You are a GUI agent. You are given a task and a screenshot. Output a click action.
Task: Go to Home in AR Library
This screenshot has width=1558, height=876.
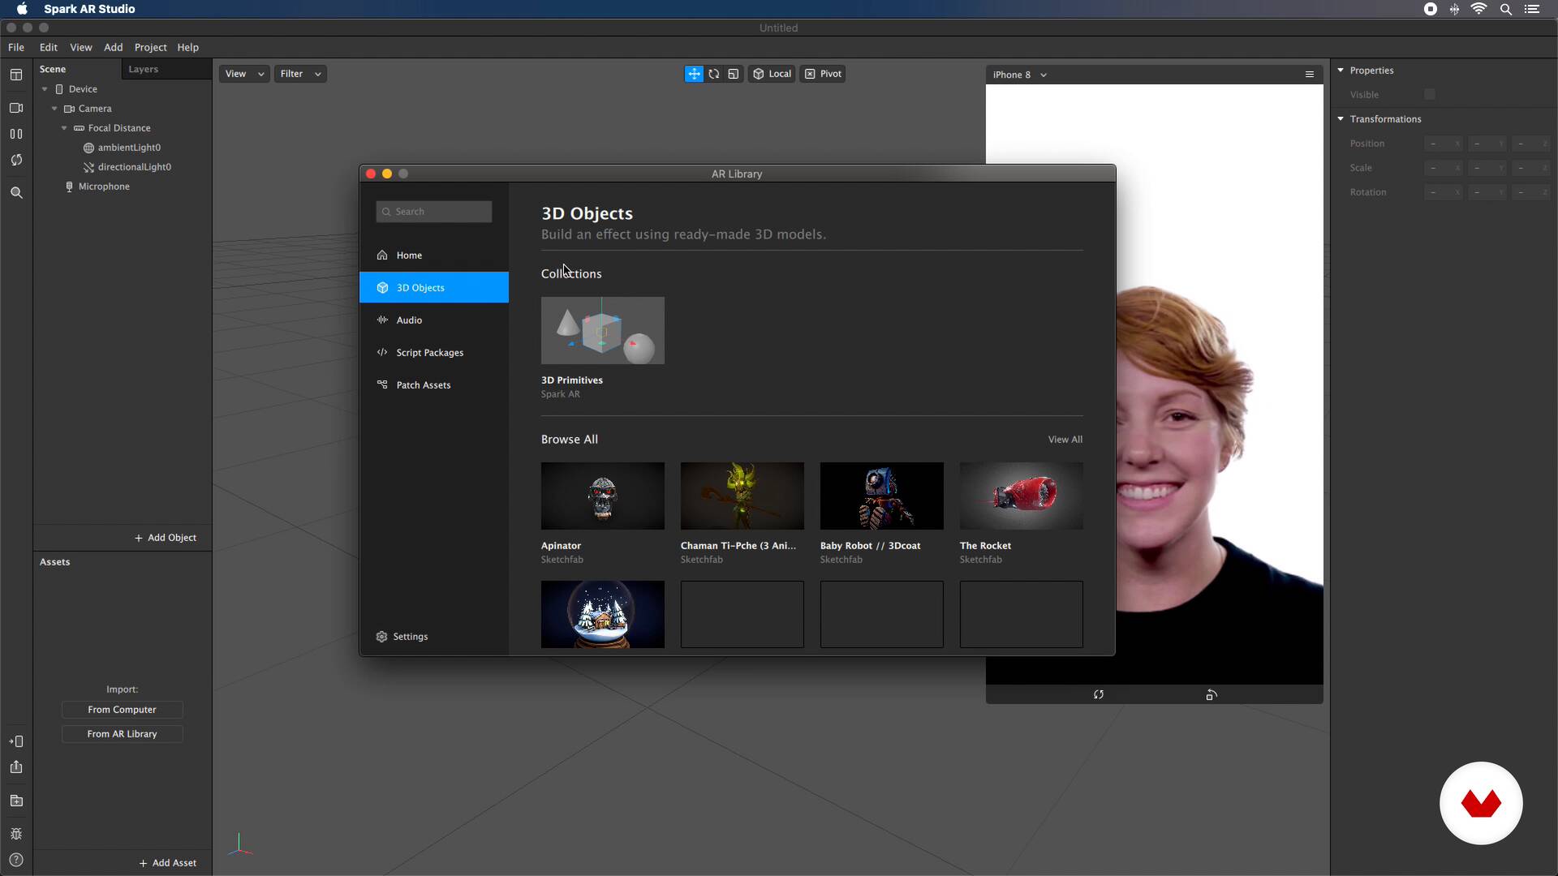coord(434,255)
